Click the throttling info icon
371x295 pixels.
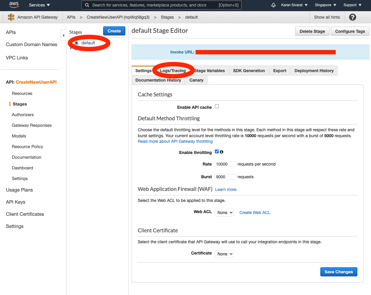222,152
